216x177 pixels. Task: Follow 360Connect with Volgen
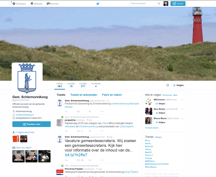pyautogui.click(x=160, y=104)
